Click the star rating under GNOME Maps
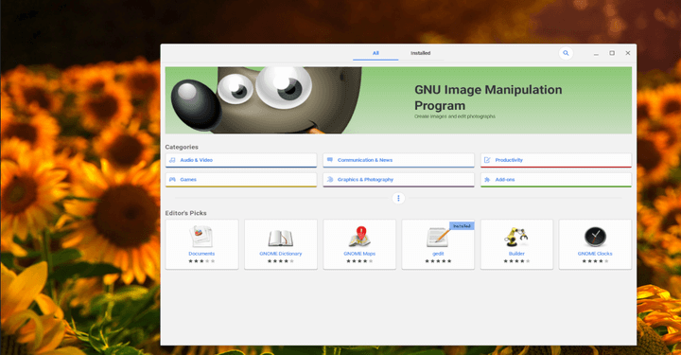Image resolution: width=681 pixels, height=355 pixels. (x=359, y=261)
